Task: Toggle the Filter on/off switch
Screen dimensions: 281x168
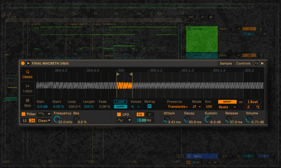Action: (23, 114)
